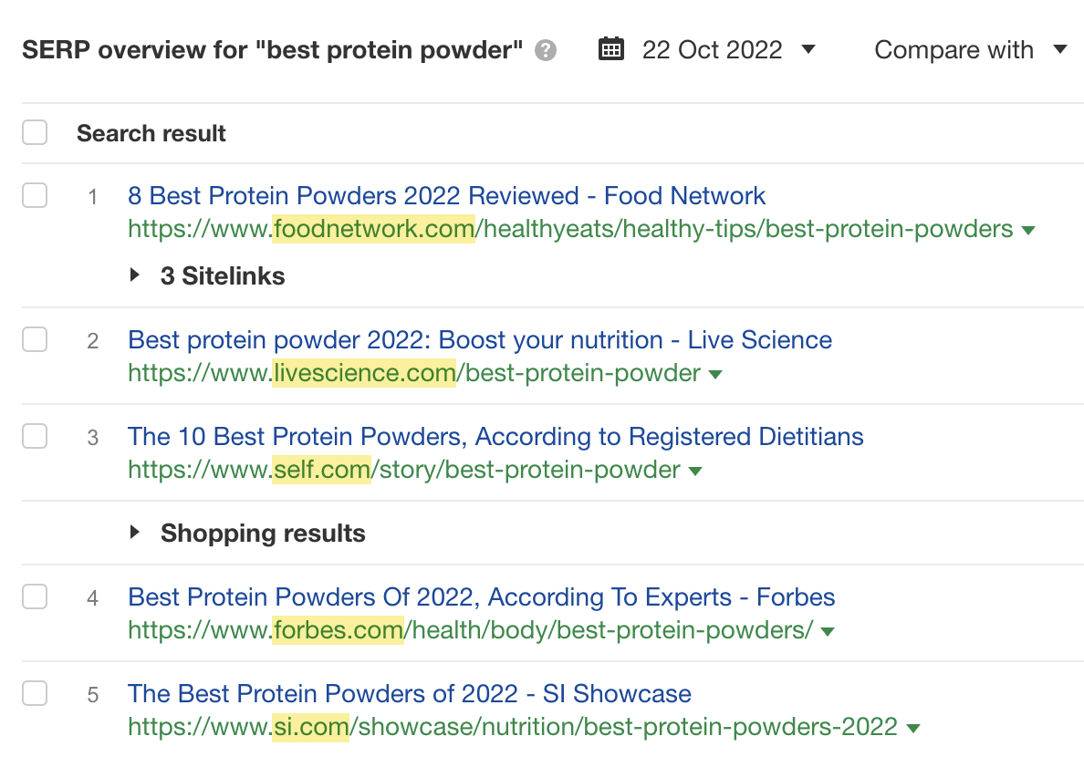Image resolution: width=1084 pixels, height=757 pixels.
Task: Open the URL options arrow for forbes.com result
Action: tap(828, 630)
